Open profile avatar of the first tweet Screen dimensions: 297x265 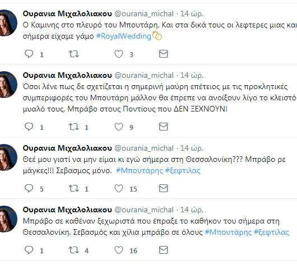pos(8,23)
